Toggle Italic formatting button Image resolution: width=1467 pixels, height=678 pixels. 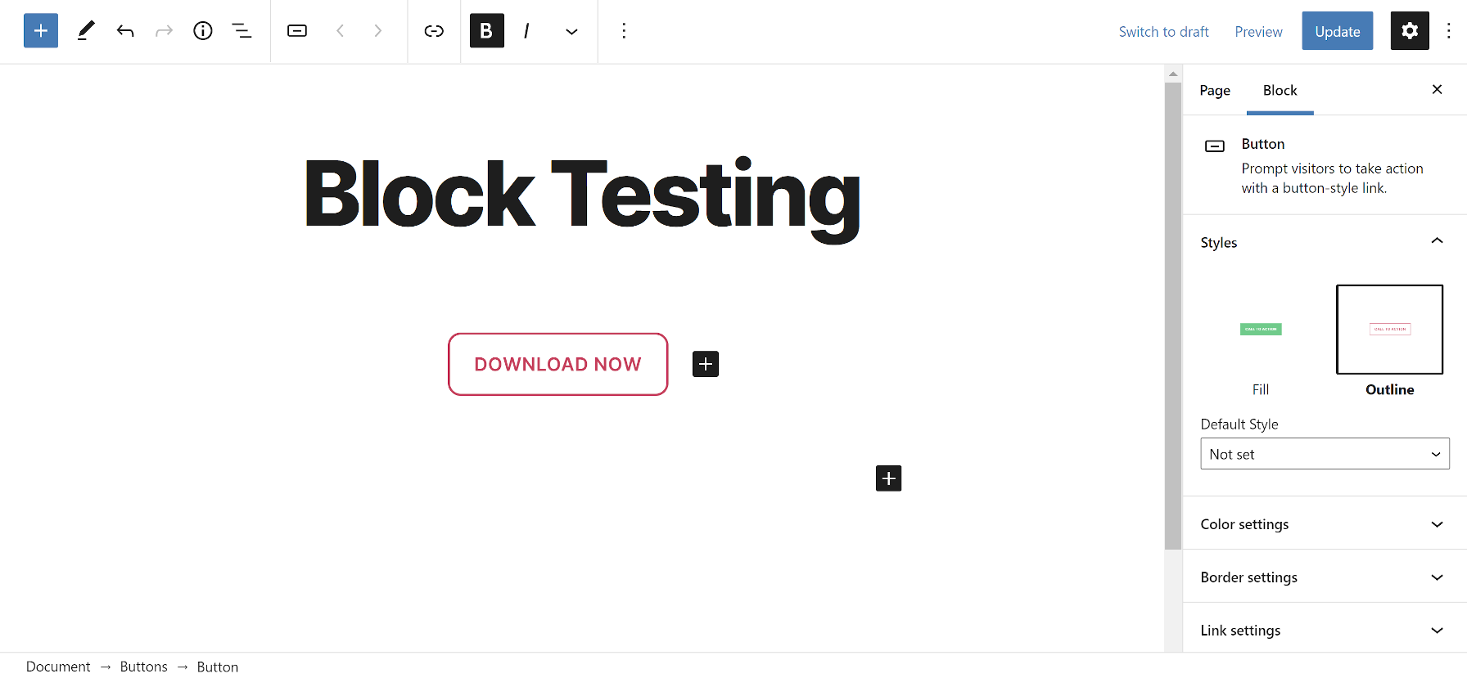tap(526, 31)
